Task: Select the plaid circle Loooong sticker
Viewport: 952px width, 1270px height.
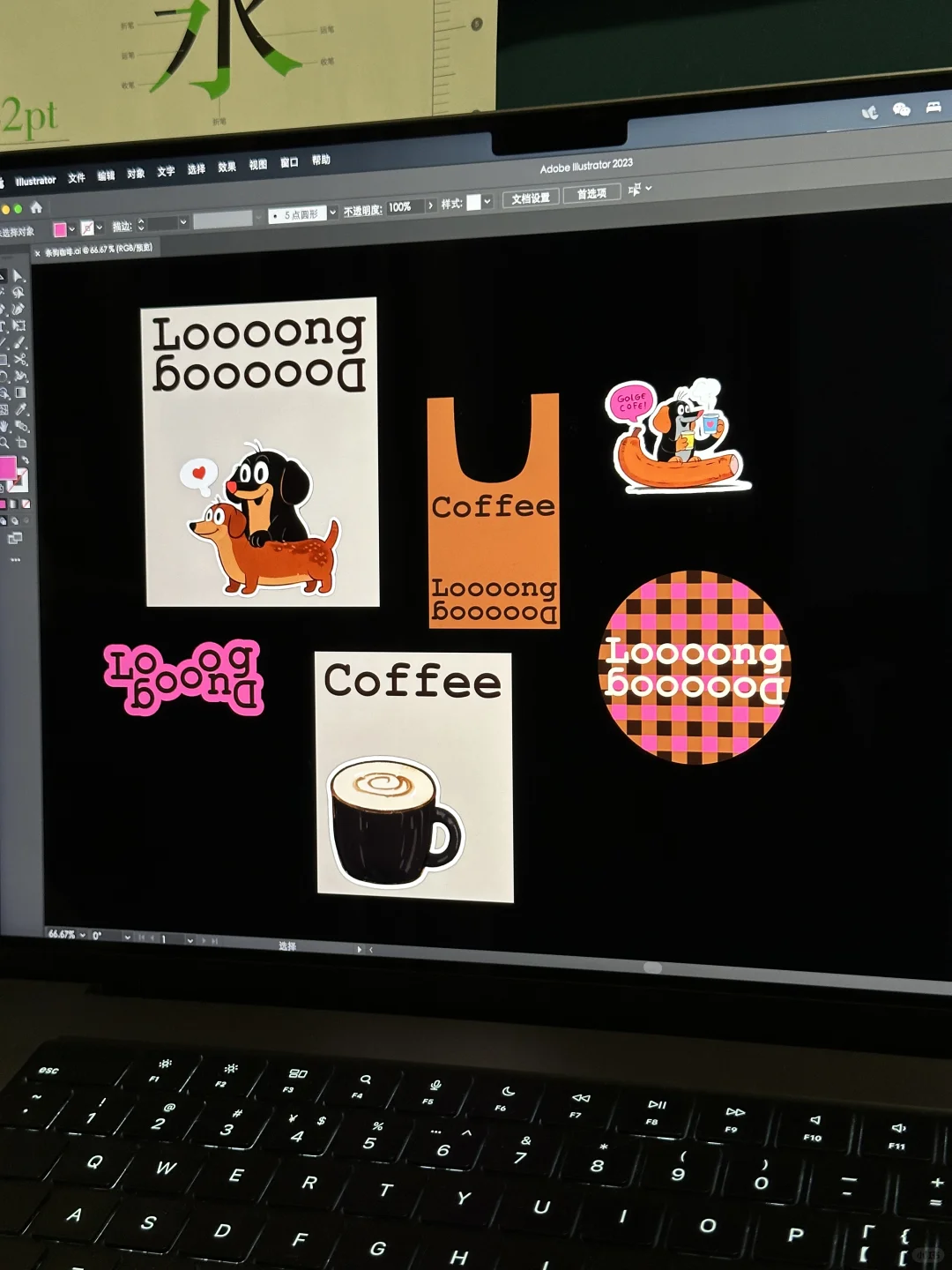Action: (x=695, y=668)
